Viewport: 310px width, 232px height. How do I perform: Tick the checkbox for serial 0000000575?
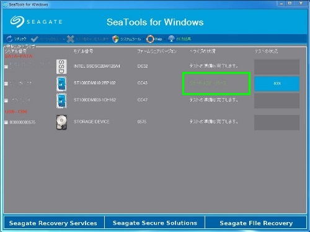[6, 122]
